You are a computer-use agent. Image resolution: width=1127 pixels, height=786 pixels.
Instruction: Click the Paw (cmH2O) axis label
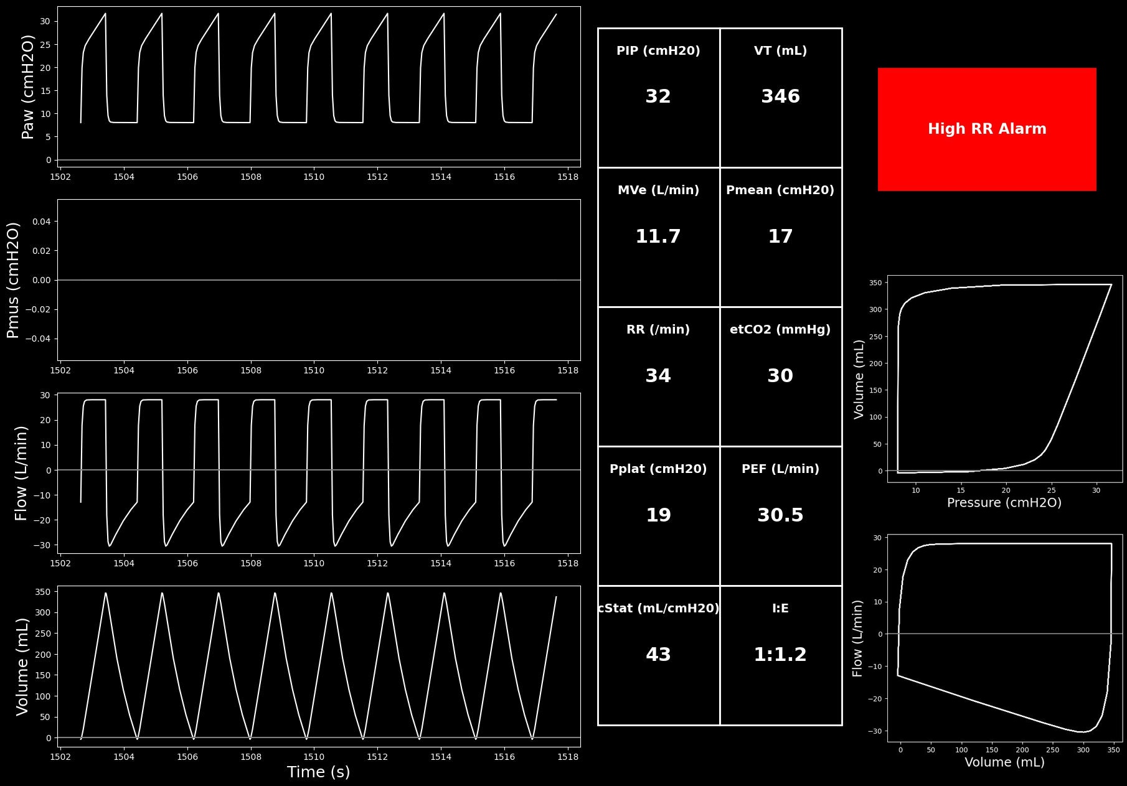[28, 87]
